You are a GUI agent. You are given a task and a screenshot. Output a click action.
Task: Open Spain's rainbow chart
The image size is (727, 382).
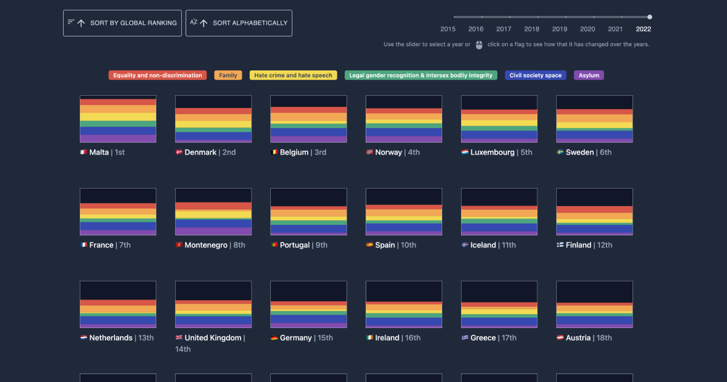(x=404, y=212)
